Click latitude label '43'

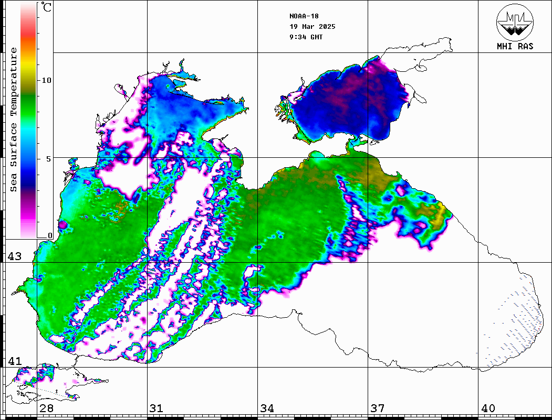coord(15,256)
